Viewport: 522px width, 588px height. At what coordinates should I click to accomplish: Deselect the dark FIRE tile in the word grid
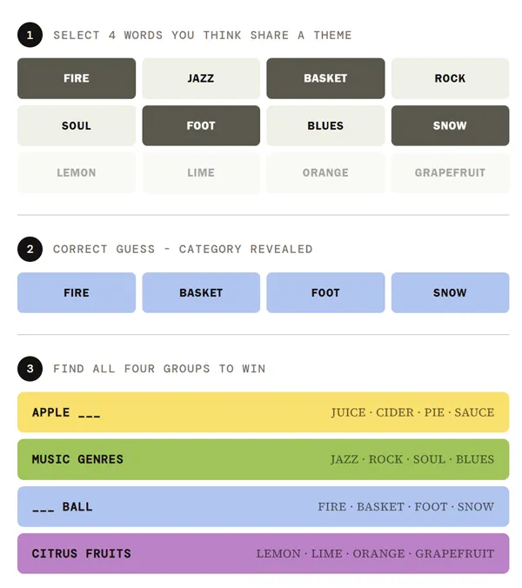[x=77, y=78]
